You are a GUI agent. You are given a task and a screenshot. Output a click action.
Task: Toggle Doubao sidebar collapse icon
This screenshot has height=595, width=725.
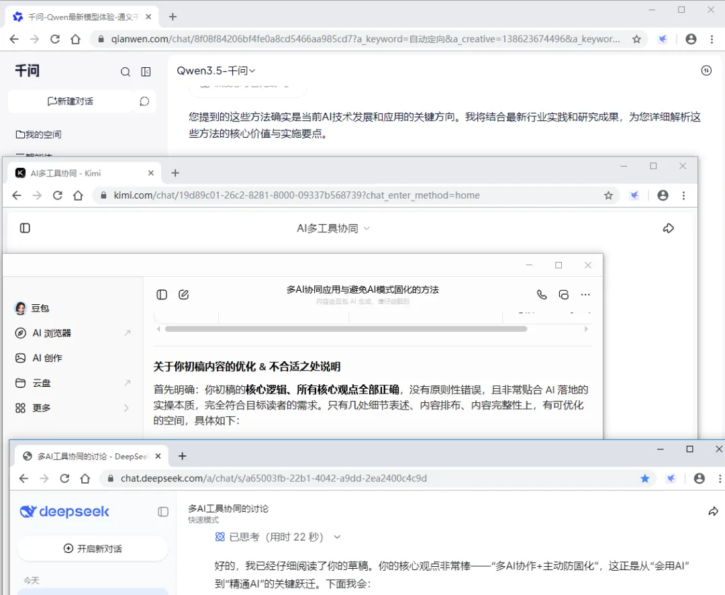[162, 295]
